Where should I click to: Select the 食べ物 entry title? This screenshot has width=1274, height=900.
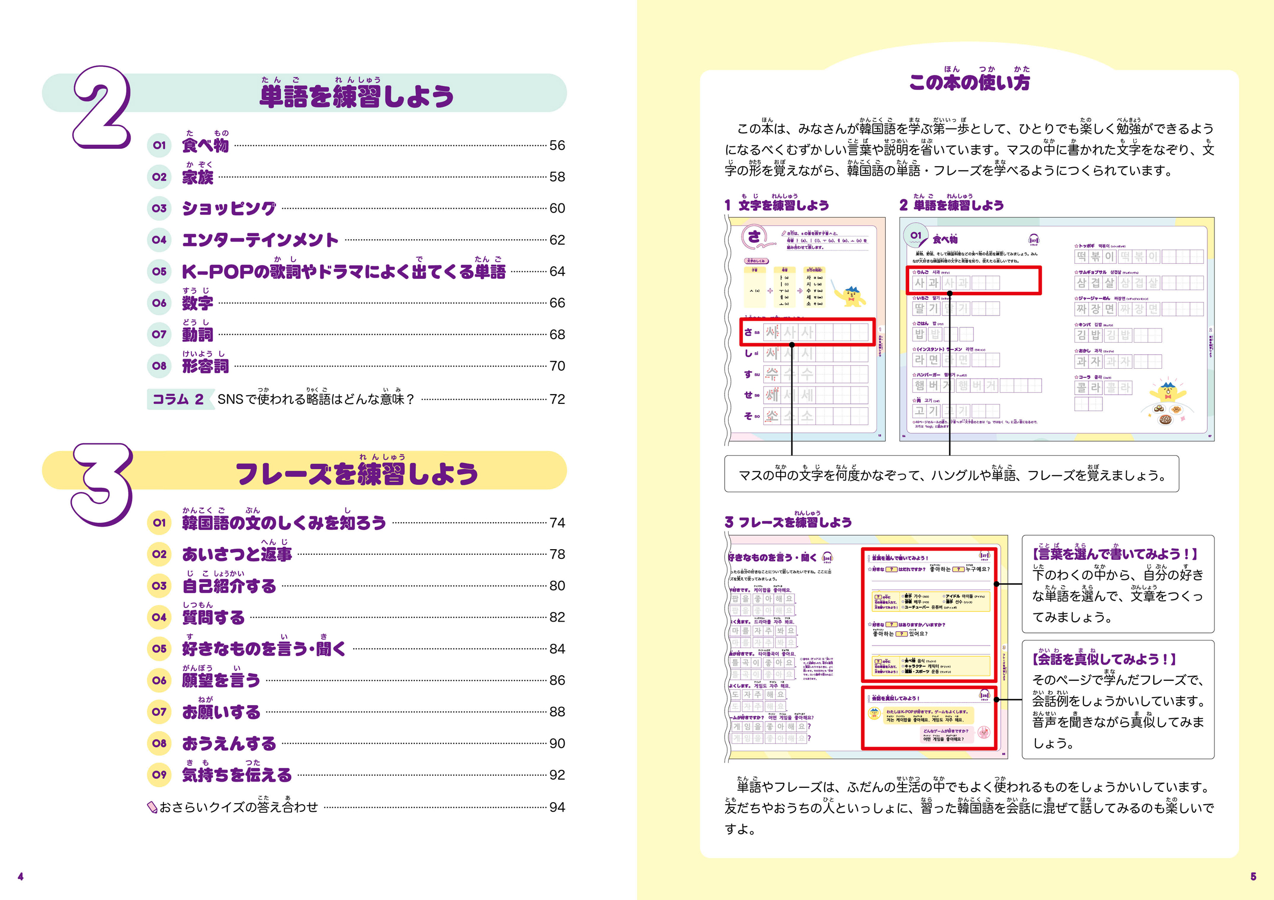[205, 145]
